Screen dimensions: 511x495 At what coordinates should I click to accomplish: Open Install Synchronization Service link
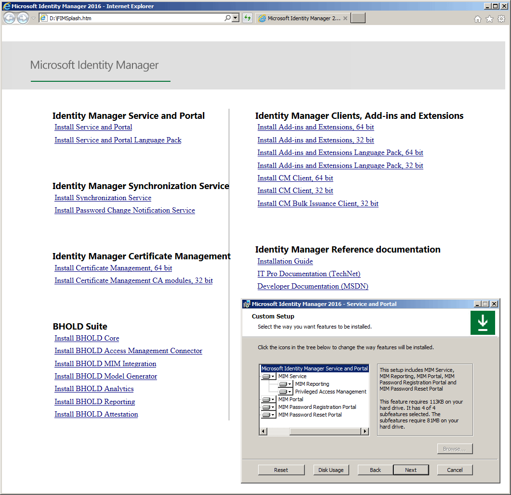[x=103, y=198]
